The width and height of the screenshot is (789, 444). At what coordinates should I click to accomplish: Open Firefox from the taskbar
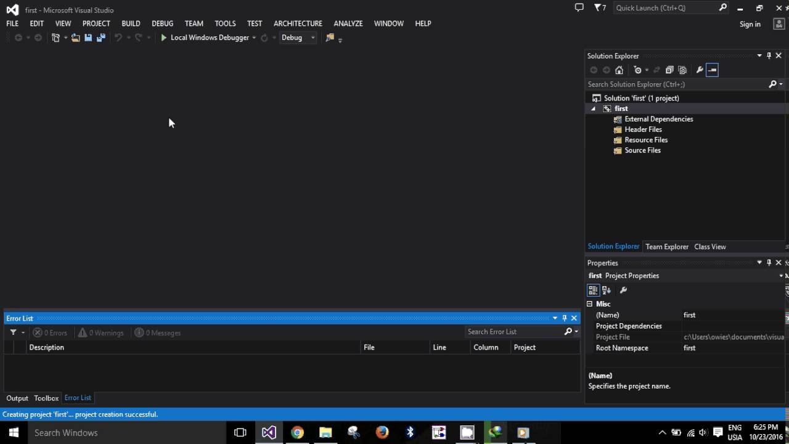[x=382, y=433]
